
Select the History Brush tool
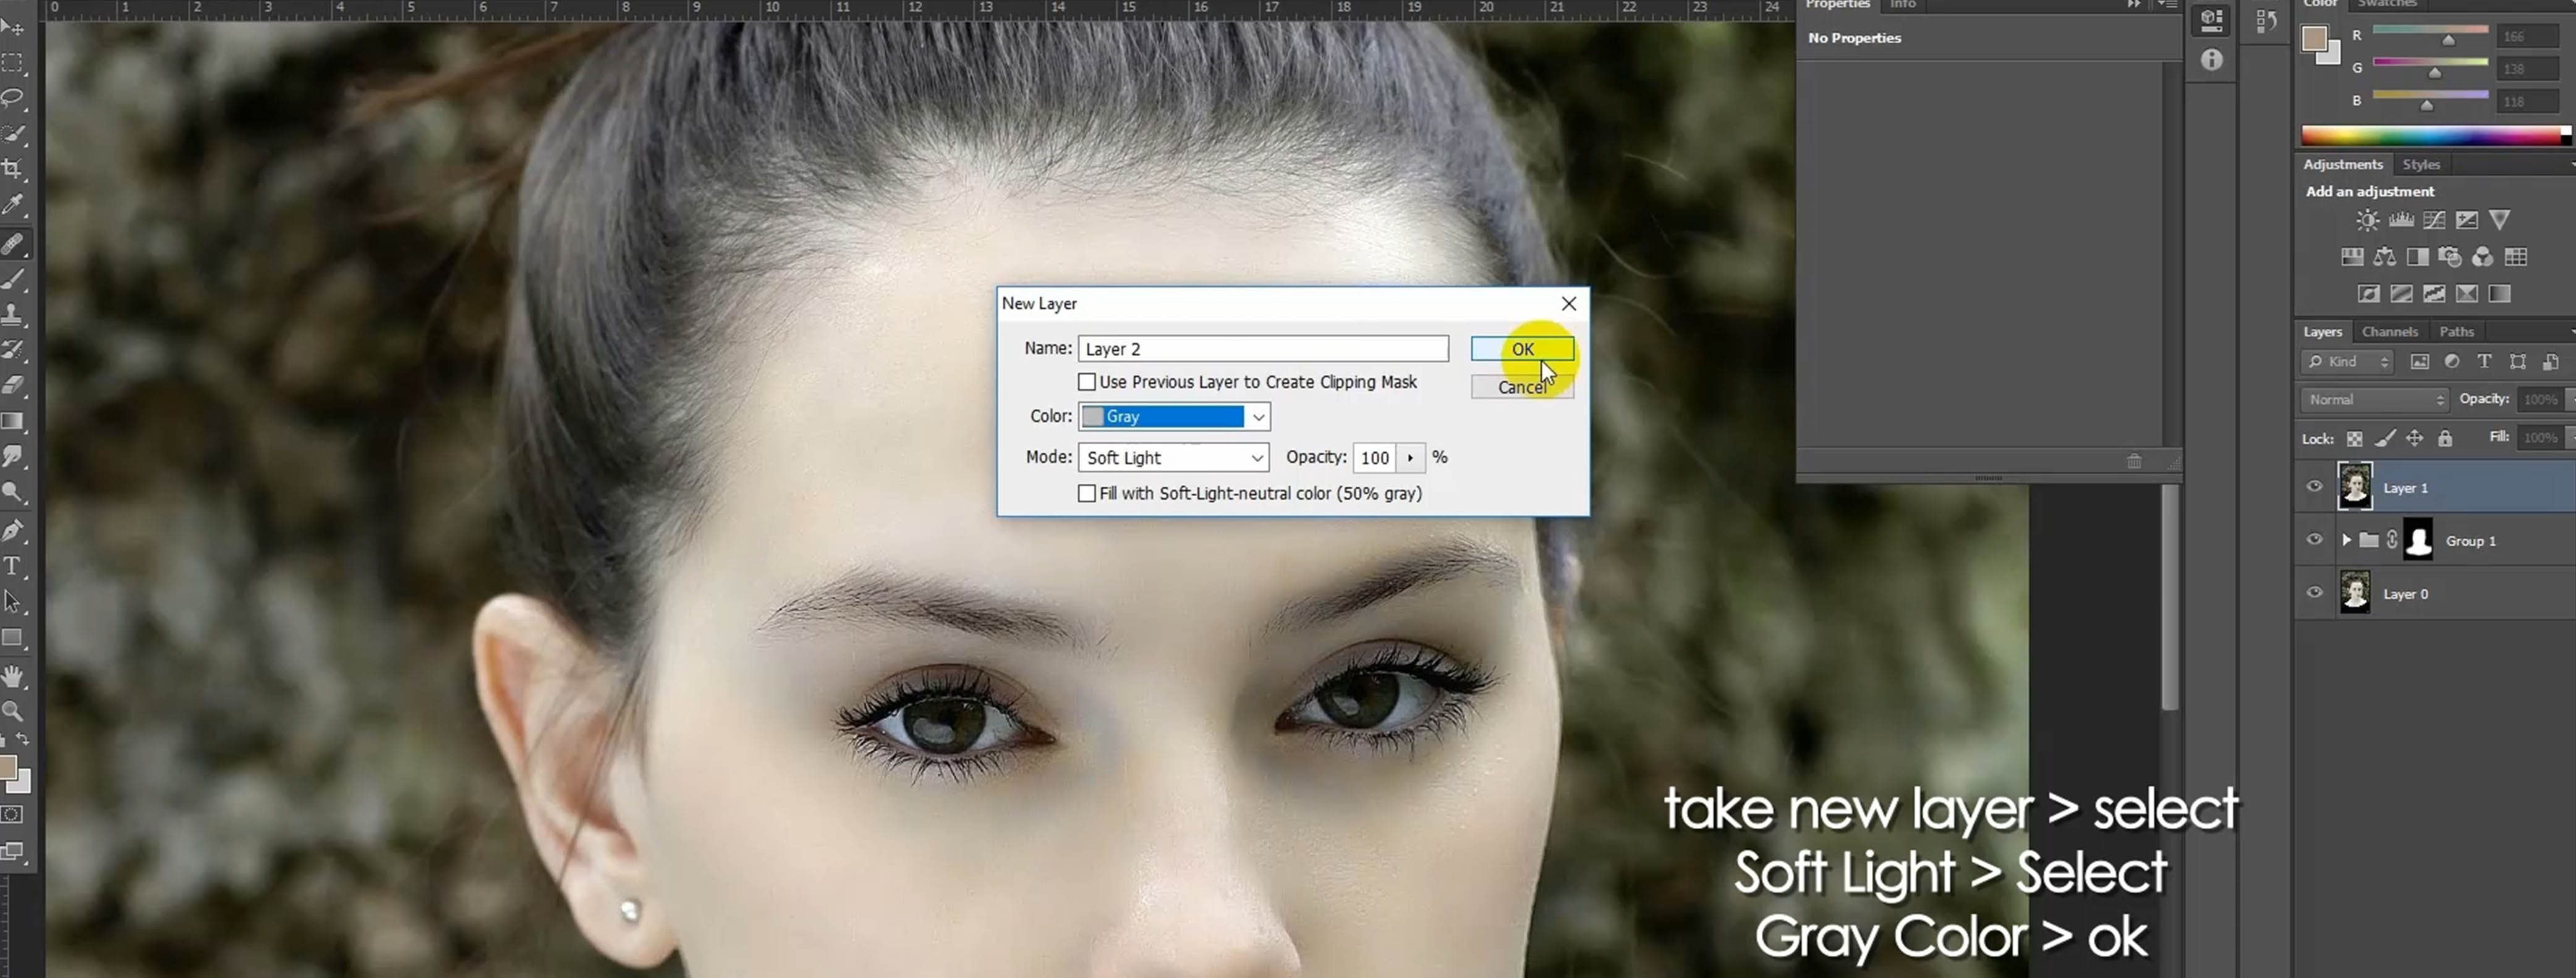coord(13,350)
